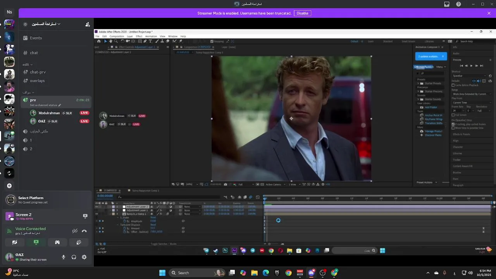
Task: Click the Home icon in After Effects toolbar
Action: point(99,41)
